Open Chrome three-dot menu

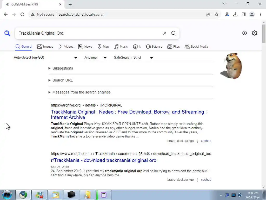[260, 15]
